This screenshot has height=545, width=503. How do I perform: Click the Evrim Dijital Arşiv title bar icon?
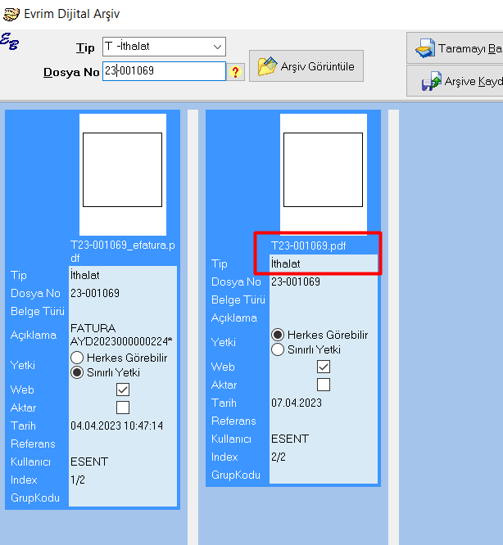11,14
